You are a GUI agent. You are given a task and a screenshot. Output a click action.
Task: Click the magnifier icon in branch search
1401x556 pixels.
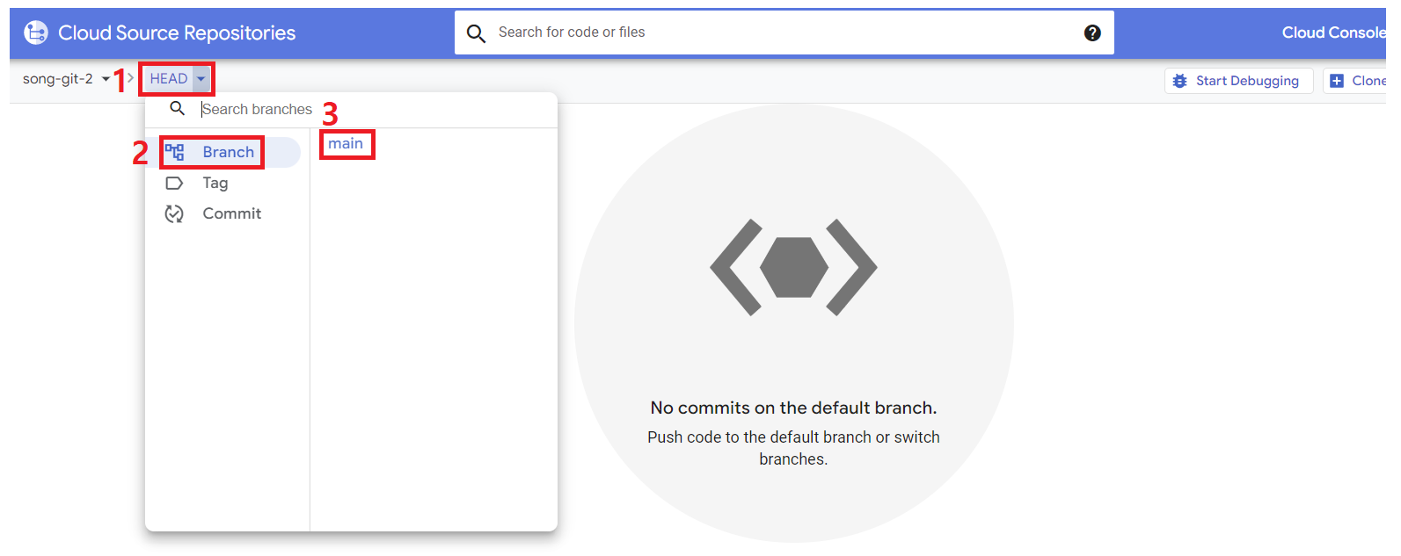[x=177, y=108]
